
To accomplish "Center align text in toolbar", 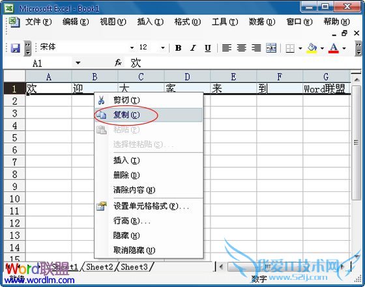I will (241, 48).
